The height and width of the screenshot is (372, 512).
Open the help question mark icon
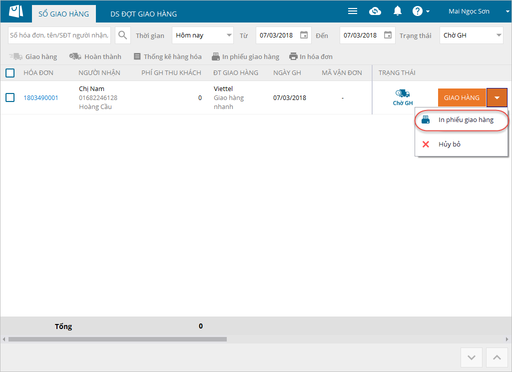418,11
